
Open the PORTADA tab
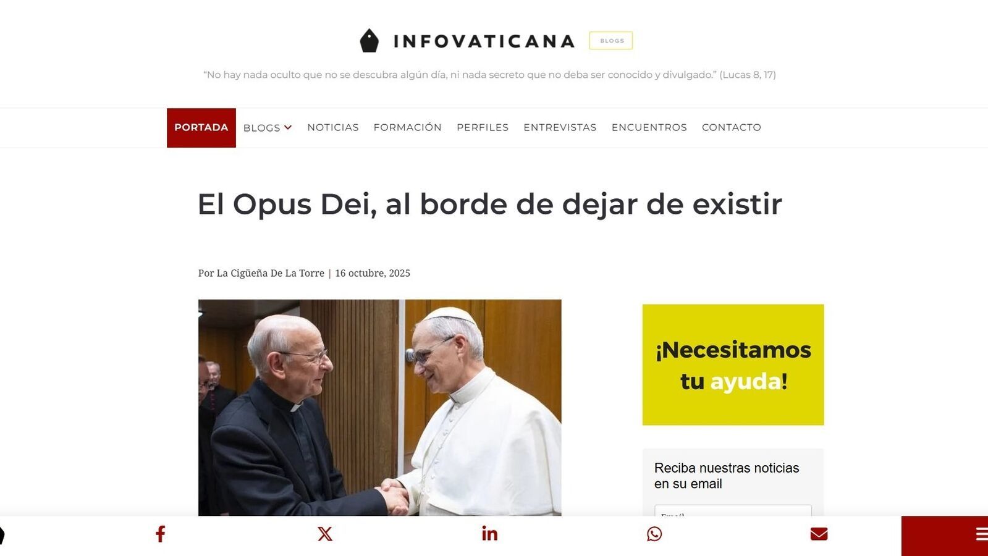click(x=201, y=128)
